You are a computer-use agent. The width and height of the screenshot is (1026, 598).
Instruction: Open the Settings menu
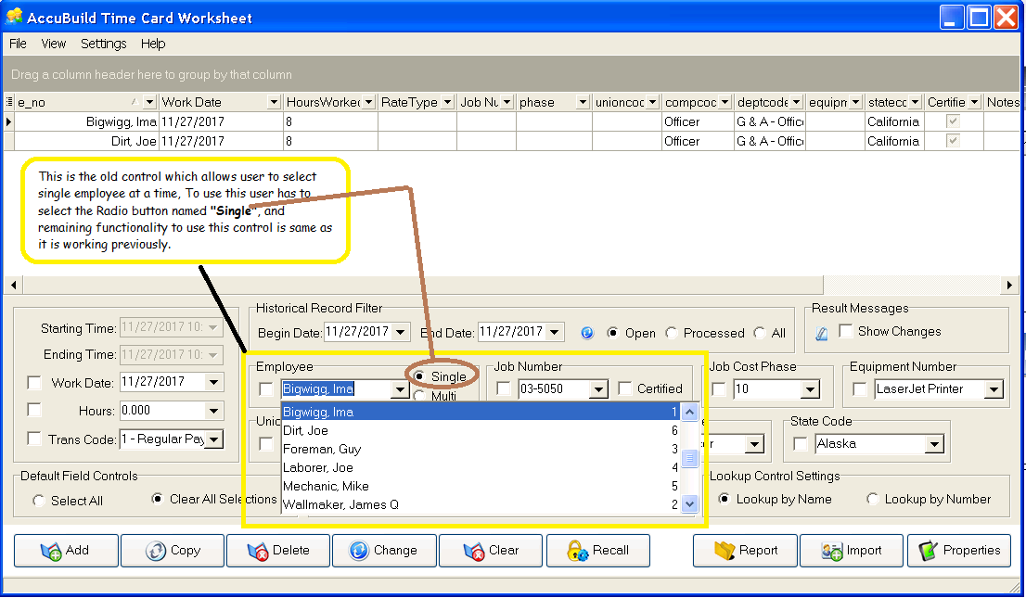tap(103, 44)
